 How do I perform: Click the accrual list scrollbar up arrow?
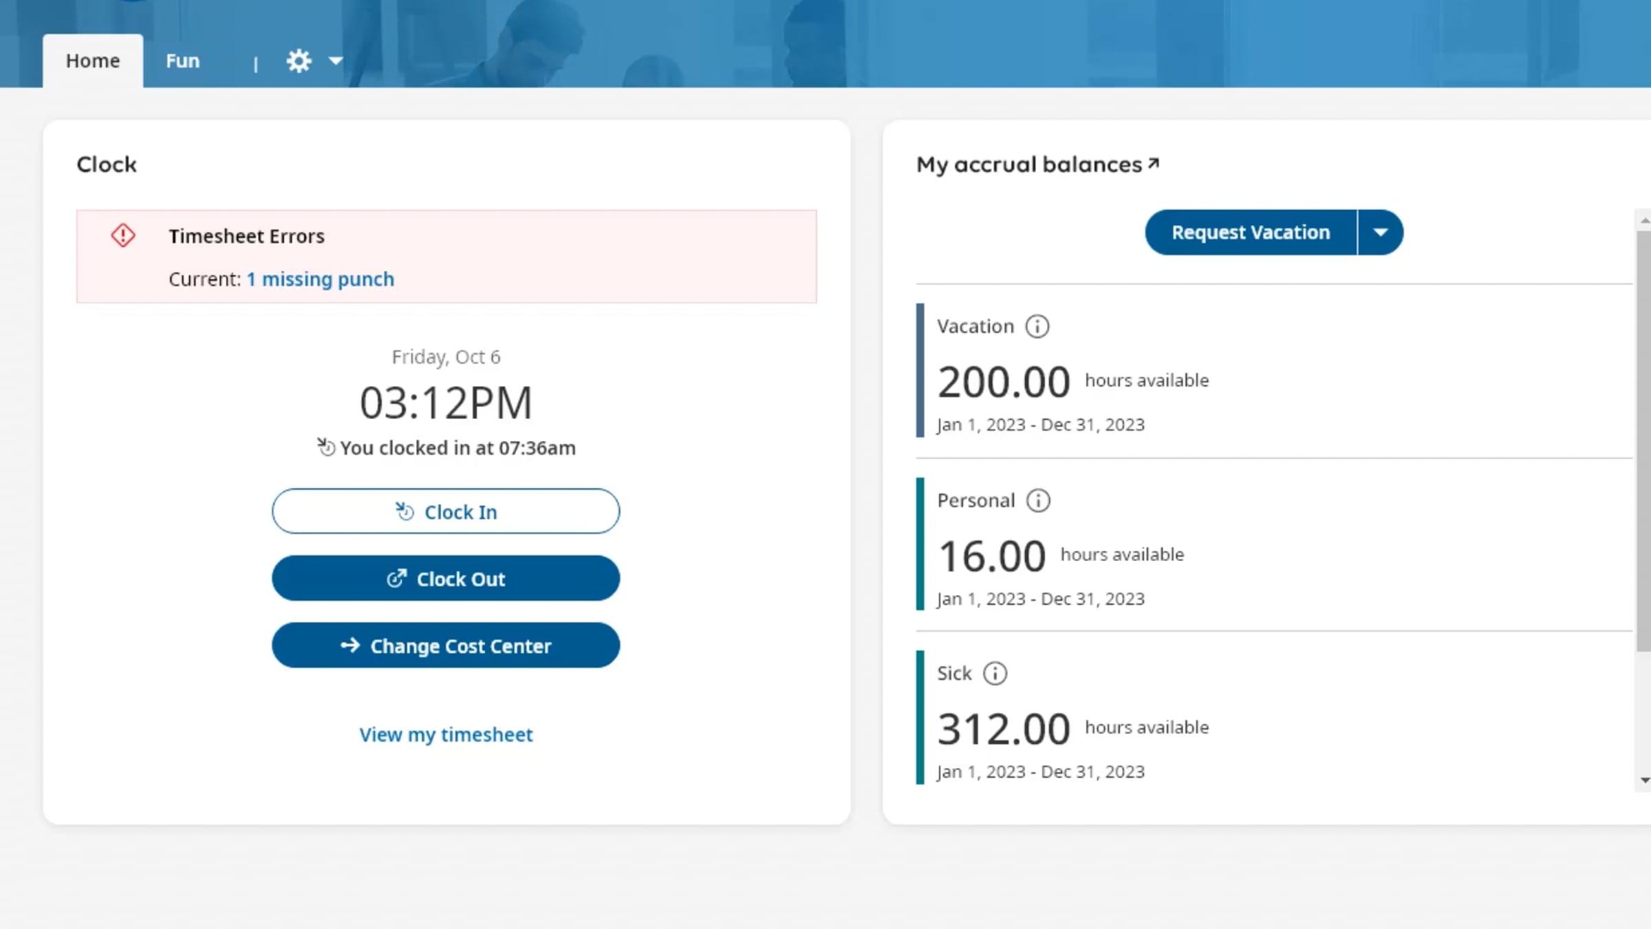pyautogui.click(x=1644, y=220)
